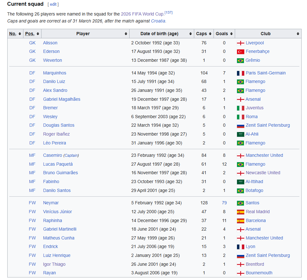
Task: Click Saudi flag next to Al-Ahli
Action: 240,134
